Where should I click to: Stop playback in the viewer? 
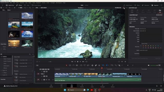(78, 62)
